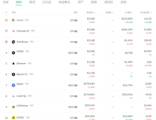Open the Depth project link

coord(20,84)
